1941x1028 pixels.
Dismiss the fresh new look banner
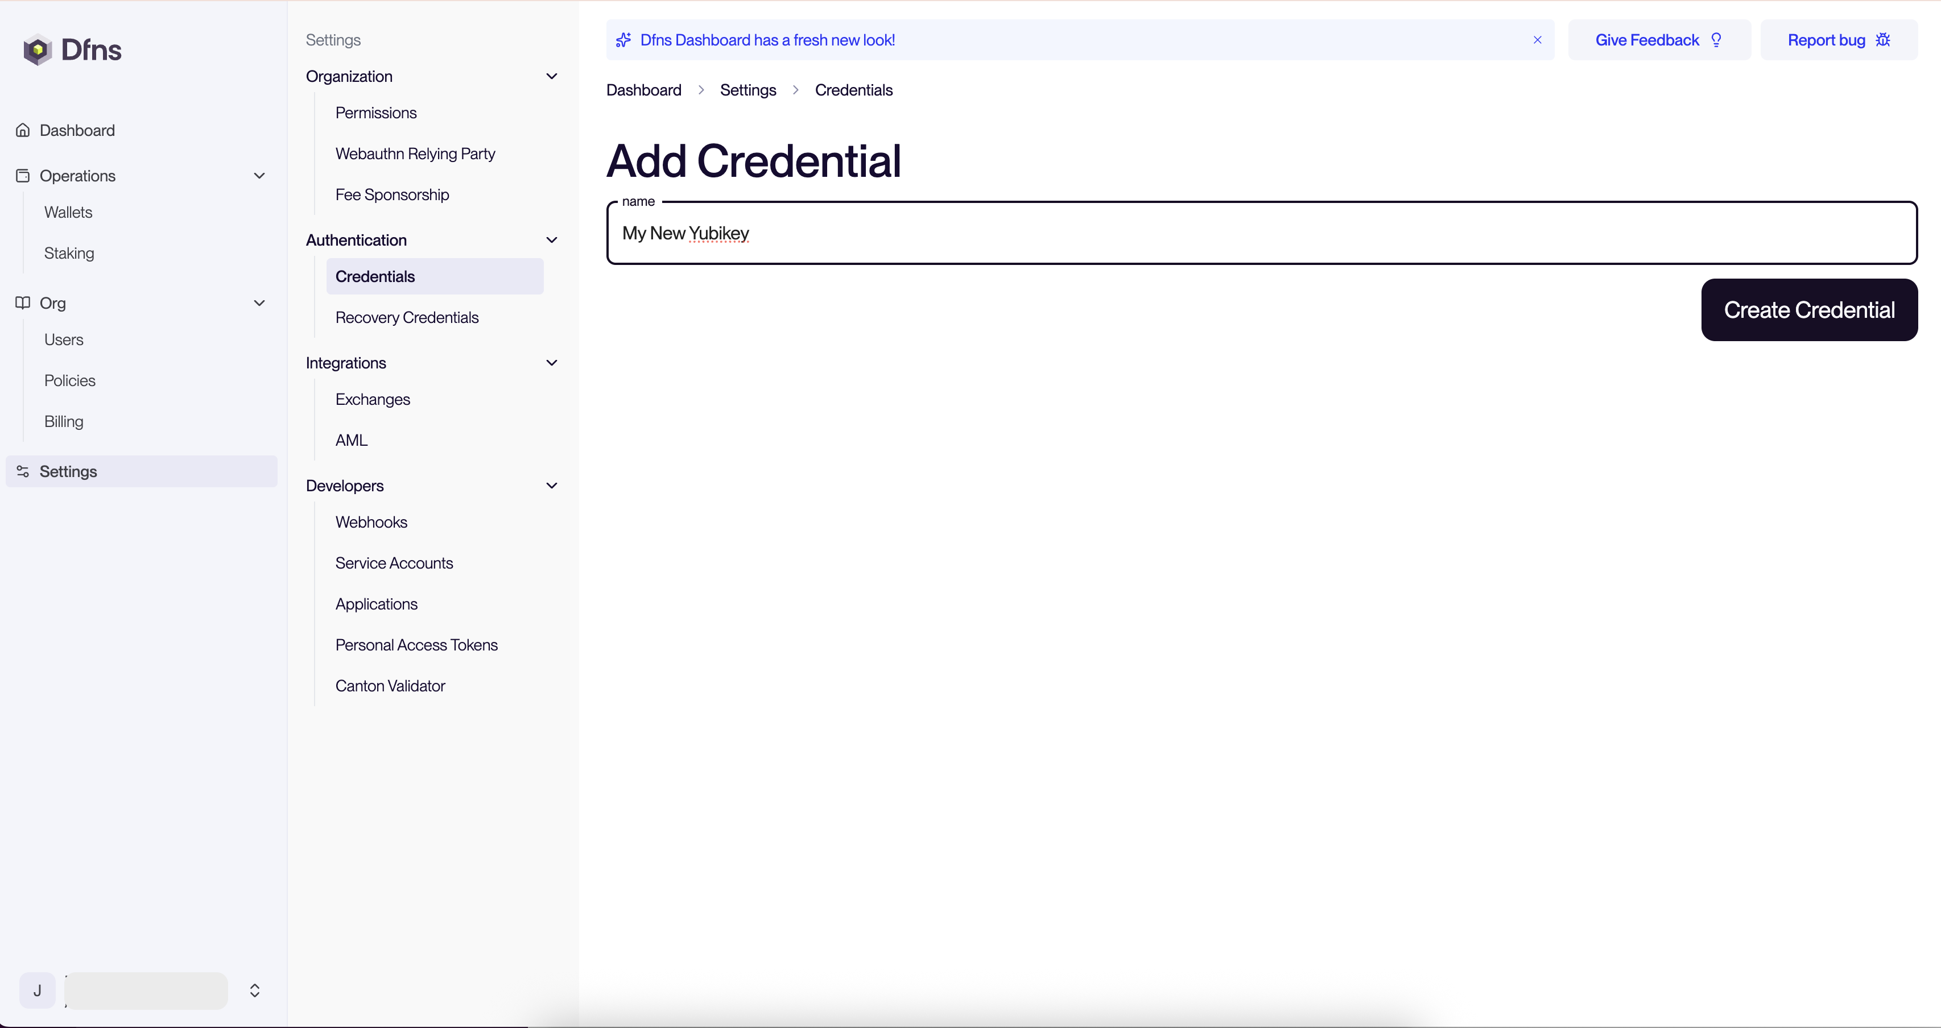click(1537, 40)
